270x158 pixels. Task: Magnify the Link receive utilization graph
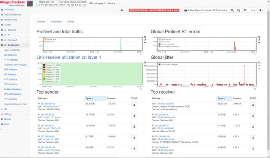(145, 63)
